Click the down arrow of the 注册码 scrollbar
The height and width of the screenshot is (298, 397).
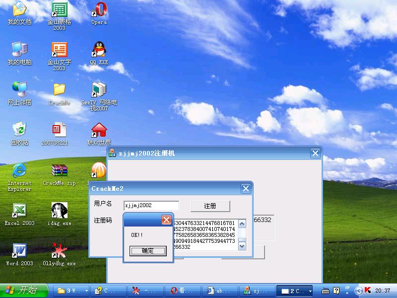pyautogui.click(x=242, y=246)
